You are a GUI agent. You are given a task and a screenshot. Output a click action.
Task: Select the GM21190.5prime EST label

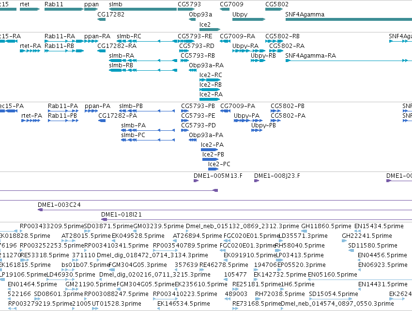pyautogui.click(x=91, y=284)
